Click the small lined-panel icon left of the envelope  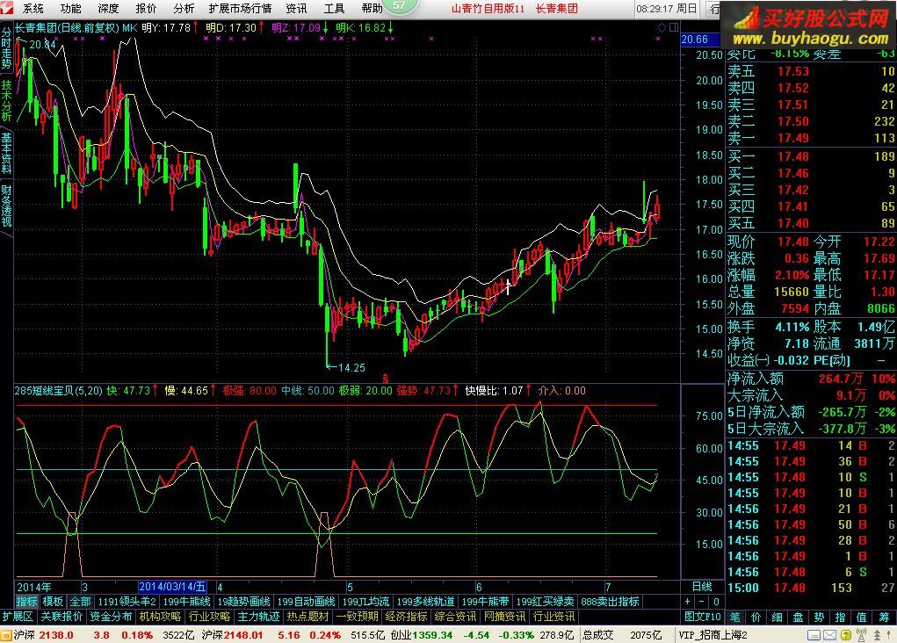pos(814,634)
